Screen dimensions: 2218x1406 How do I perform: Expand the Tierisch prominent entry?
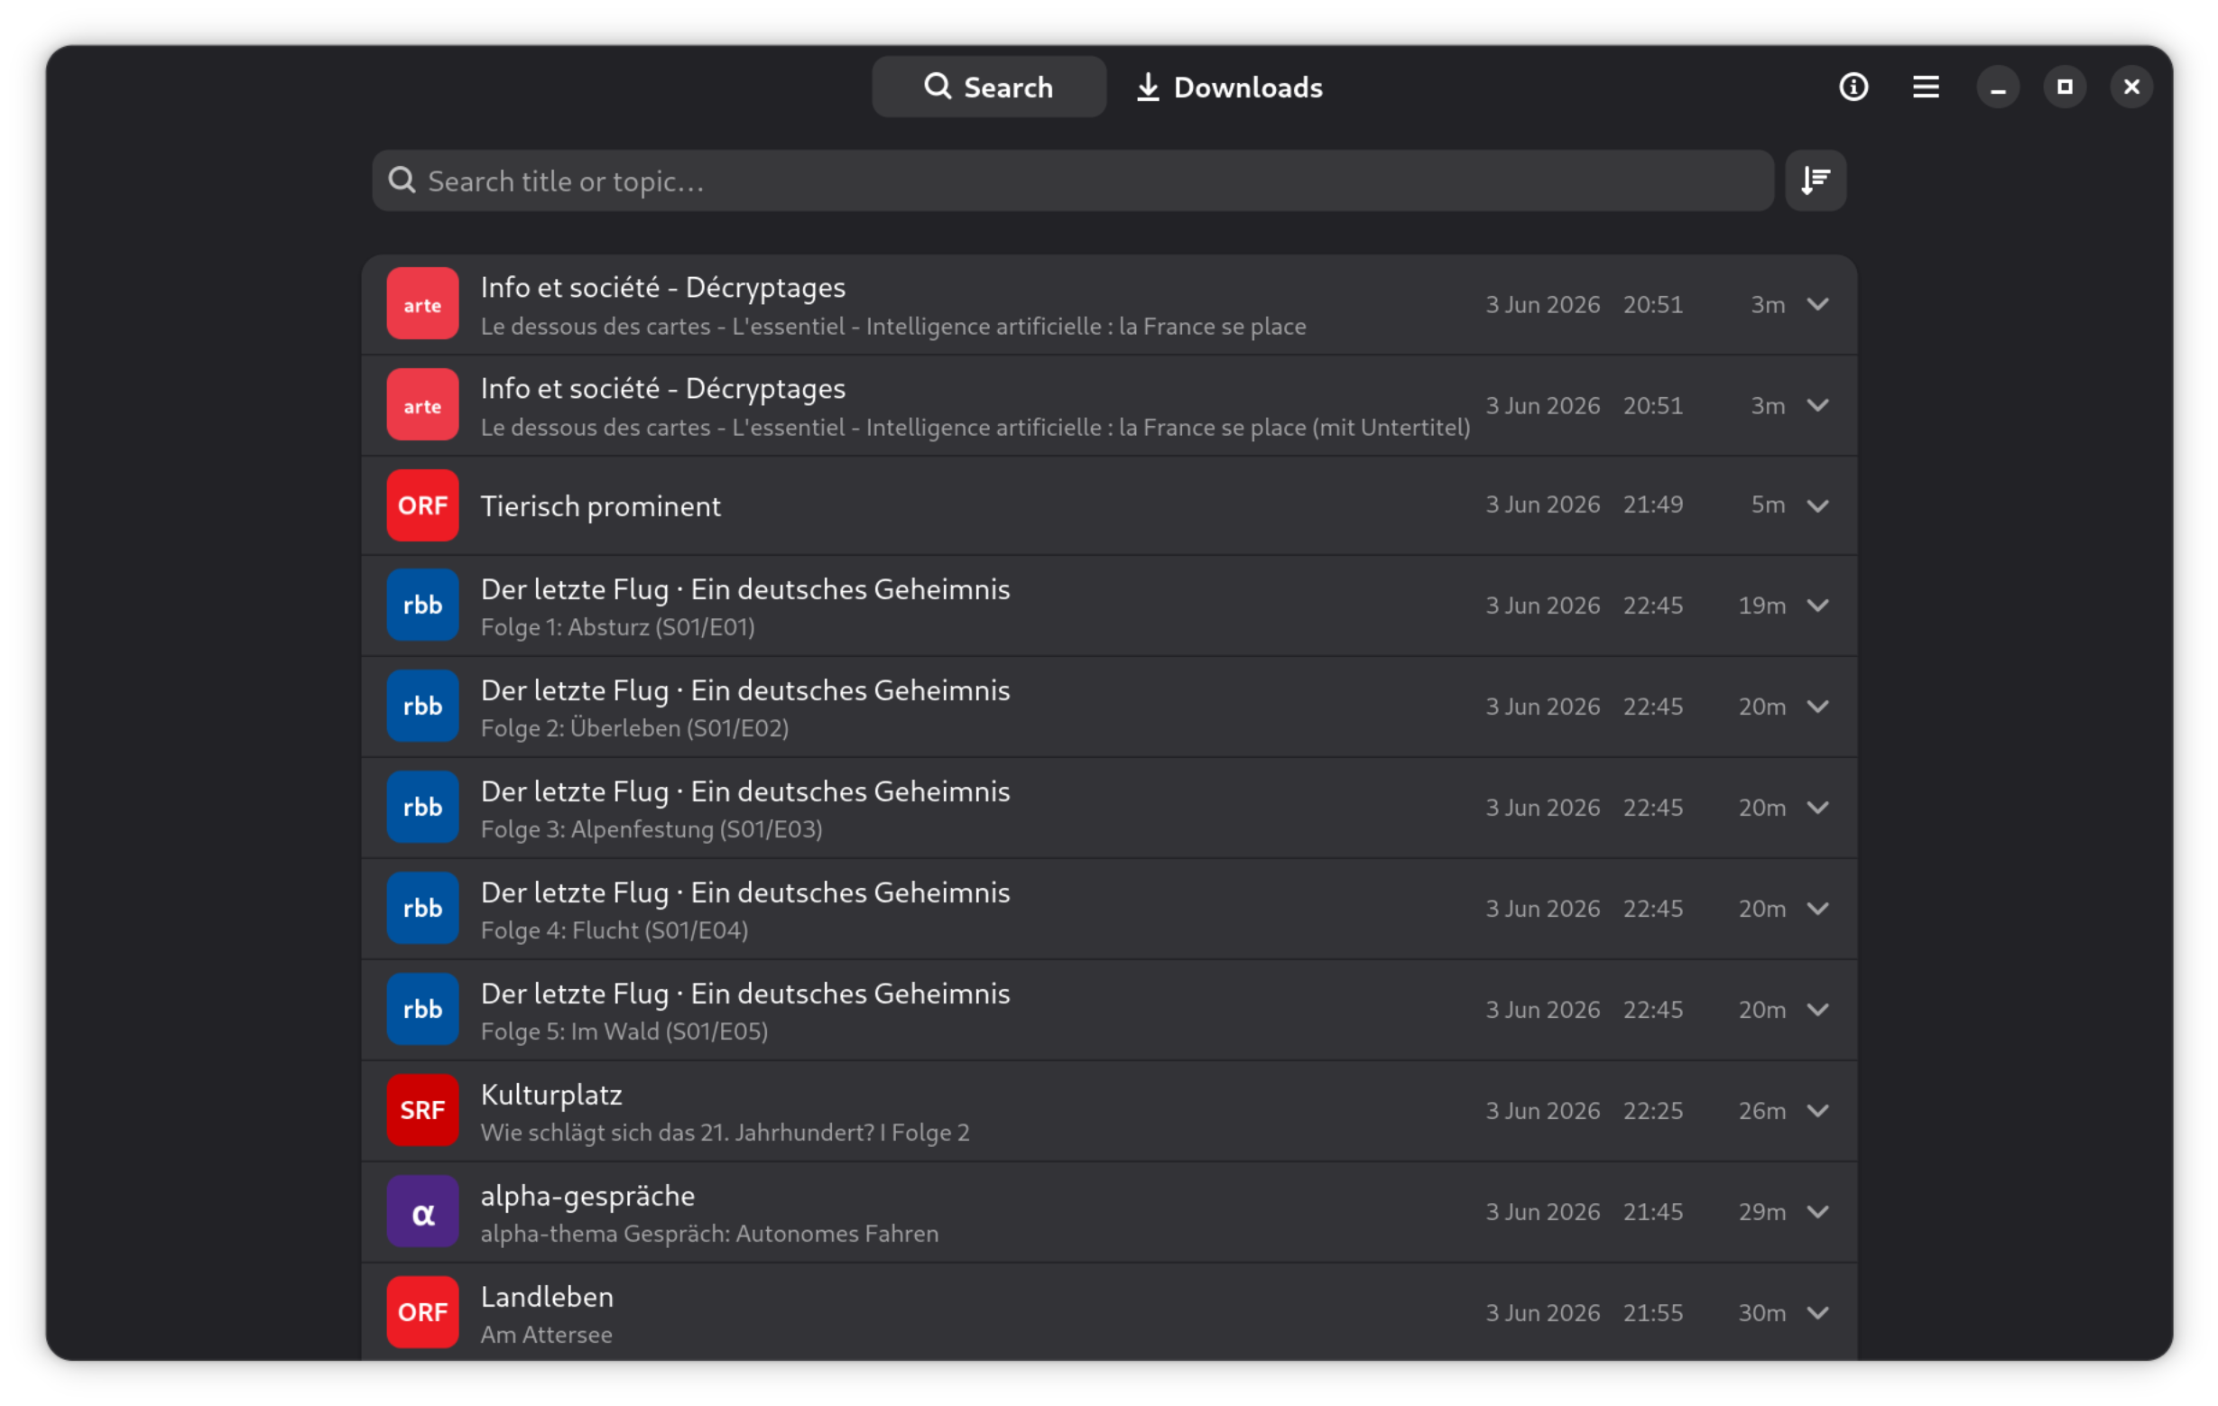pos(1817,506)
